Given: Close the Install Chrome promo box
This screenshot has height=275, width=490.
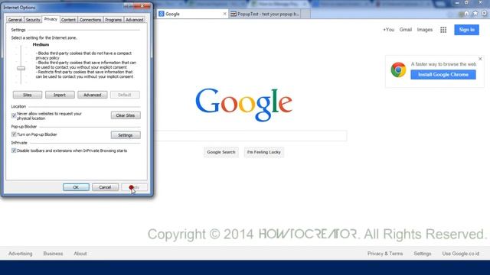Looking at the screenshot, I should 480,59.
